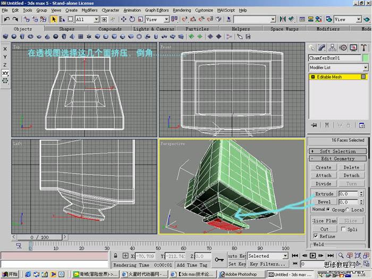Activate the Select and Scale tool

(141, 19)
